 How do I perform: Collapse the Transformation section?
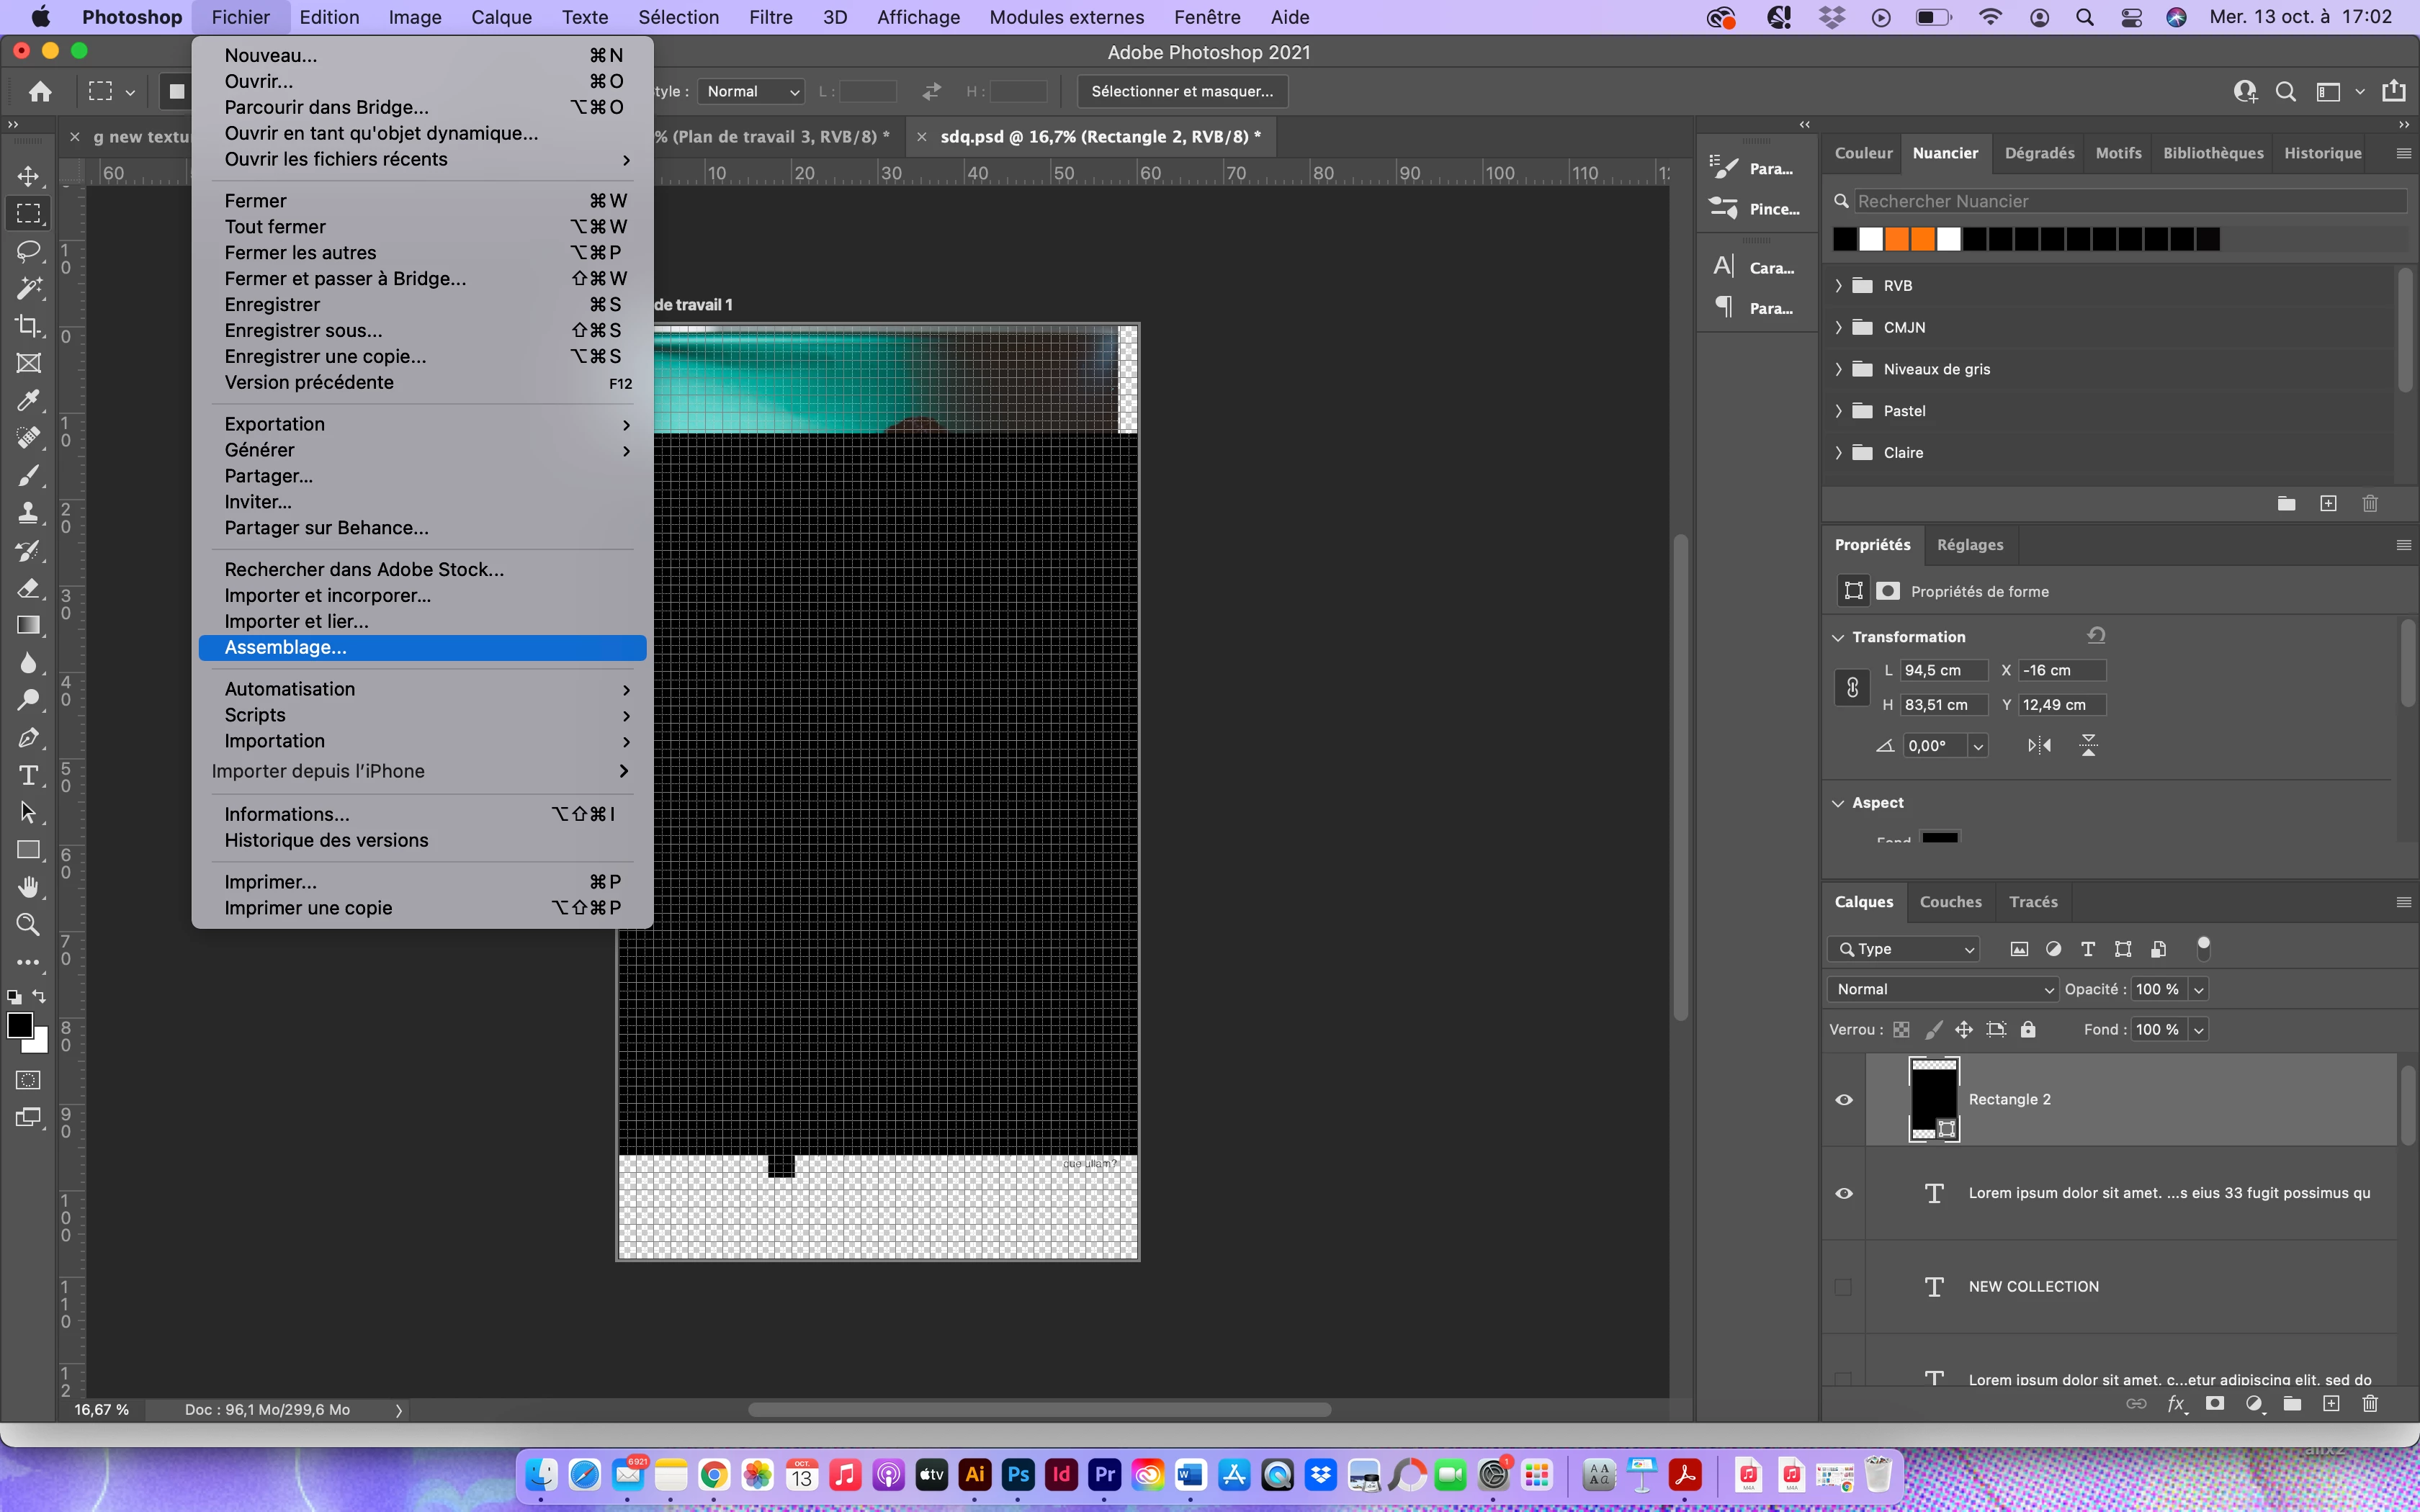pyautogui.click(x=1838, y=637)
